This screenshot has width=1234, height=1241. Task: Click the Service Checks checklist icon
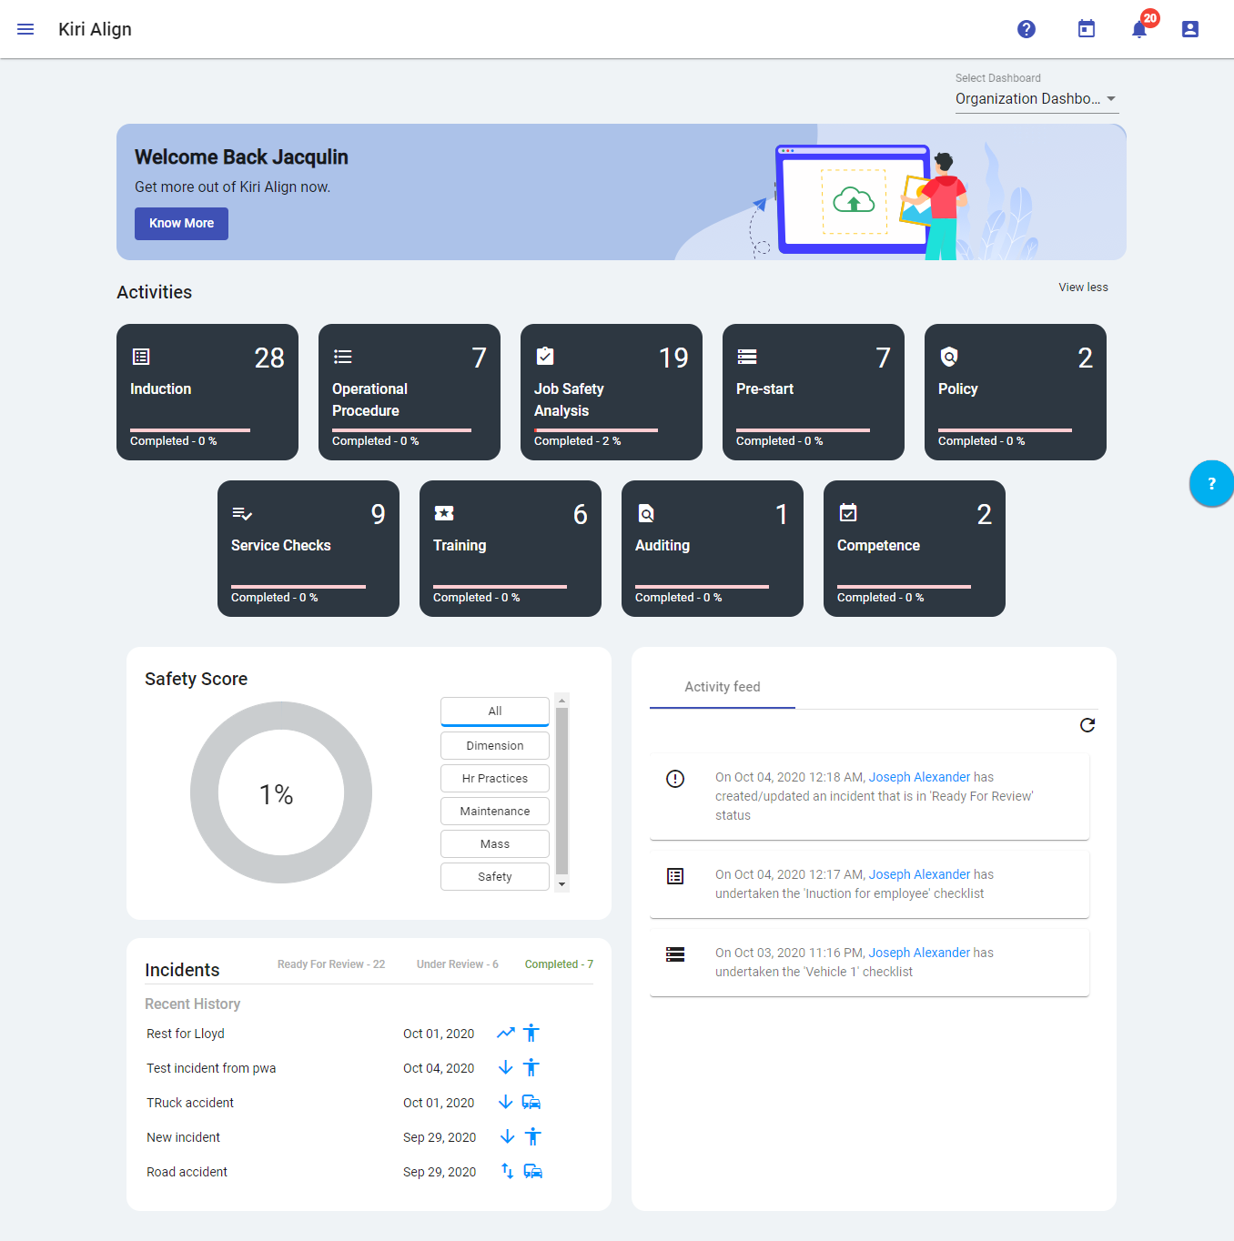tap(242, 513)
